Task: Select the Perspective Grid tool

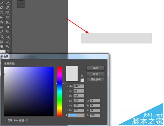Action: coord(7,22)
